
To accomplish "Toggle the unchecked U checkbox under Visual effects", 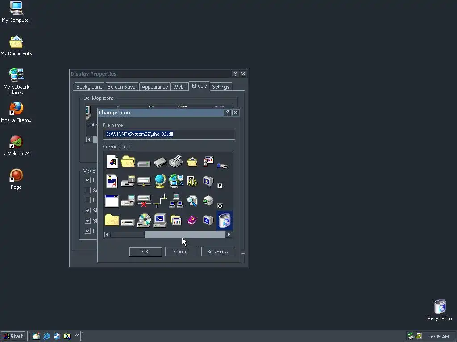I will pos(87,200).
